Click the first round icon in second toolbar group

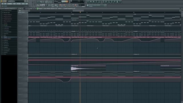103,1
